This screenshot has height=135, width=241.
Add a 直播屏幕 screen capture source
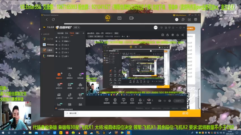click(107, 101)
